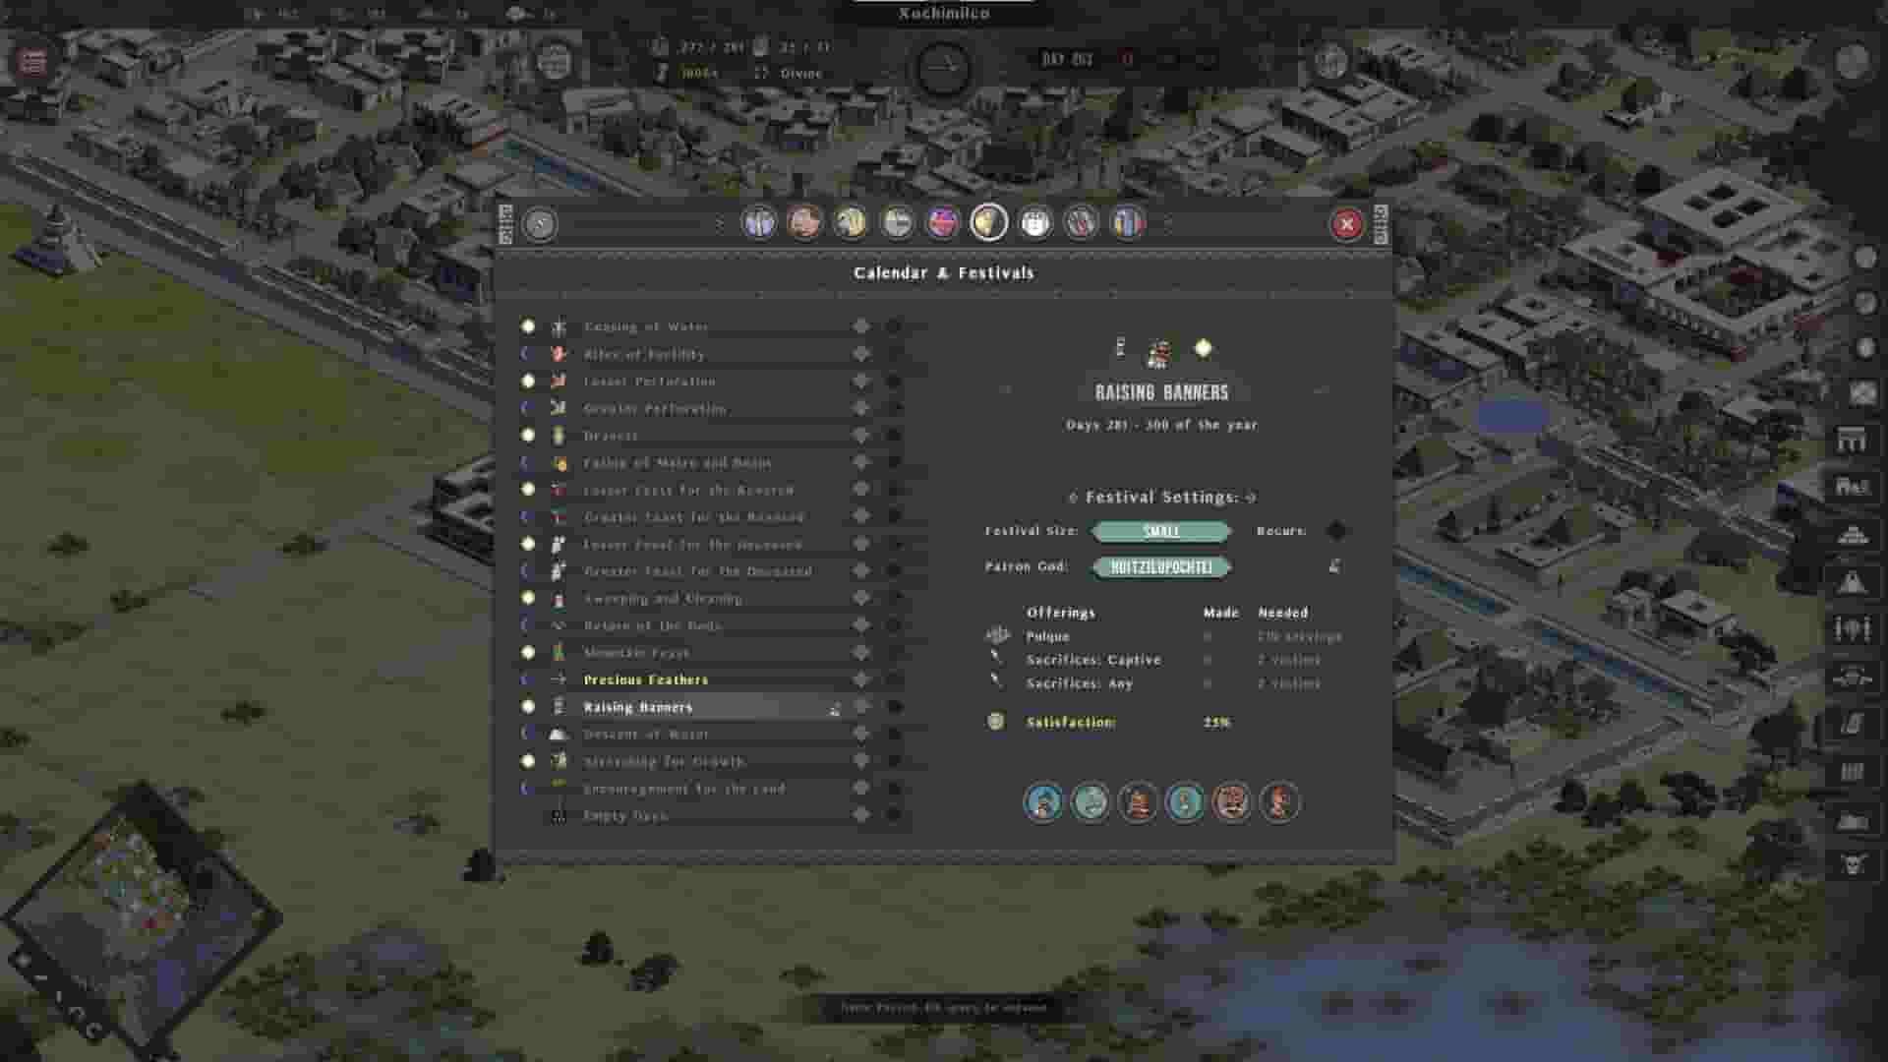The width and height of the screenshot is (1888, 1062).
Task: Click the leftmost butterfly icon in toolbar
Action: click(755, 222)
